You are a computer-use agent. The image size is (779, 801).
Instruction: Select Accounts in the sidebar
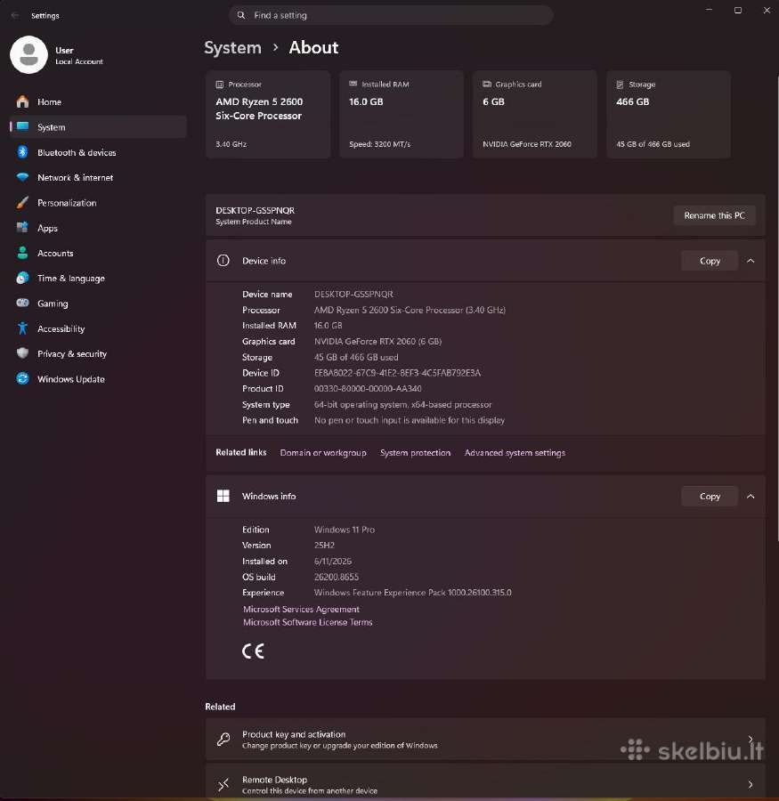(x=98, y=253)
